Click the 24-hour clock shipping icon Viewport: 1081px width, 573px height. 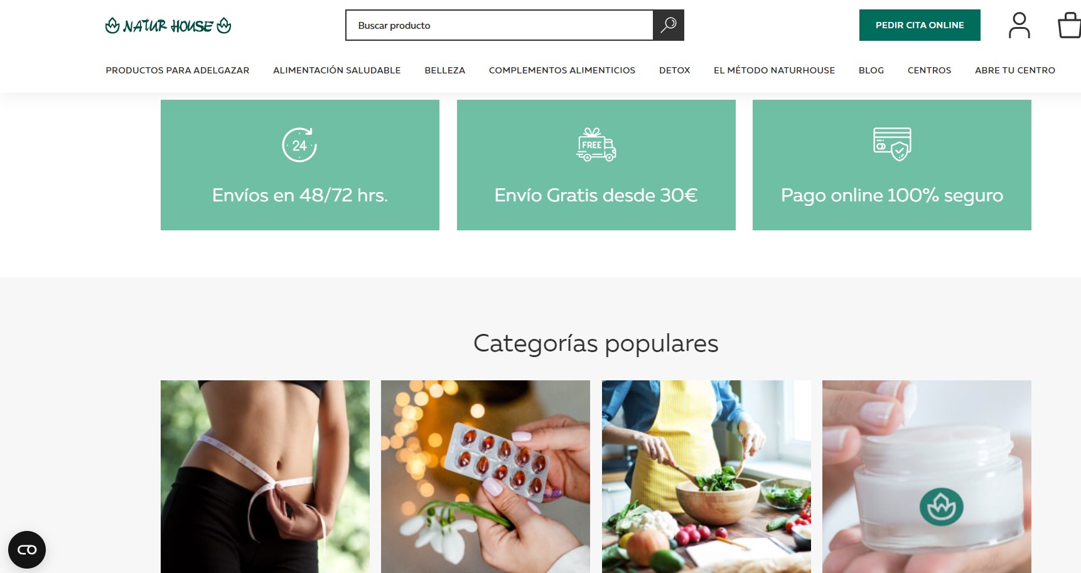tap(299, 145)
